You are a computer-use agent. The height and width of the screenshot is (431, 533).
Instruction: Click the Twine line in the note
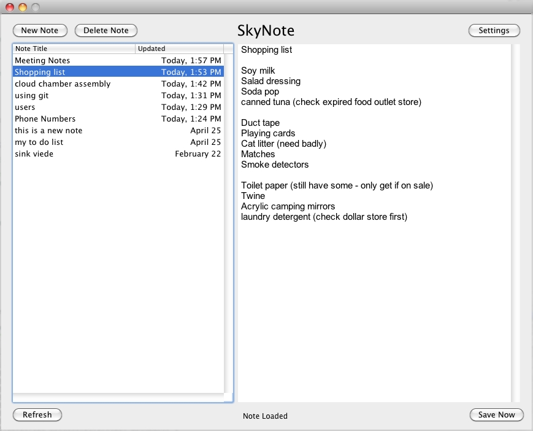coord(253,196)
